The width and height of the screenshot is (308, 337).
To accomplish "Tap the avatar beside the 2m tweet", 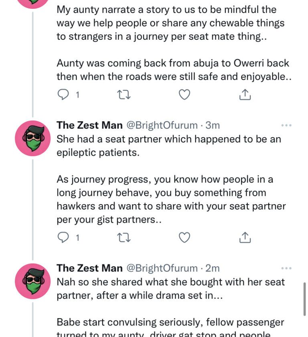I will [x=33, y=281].
